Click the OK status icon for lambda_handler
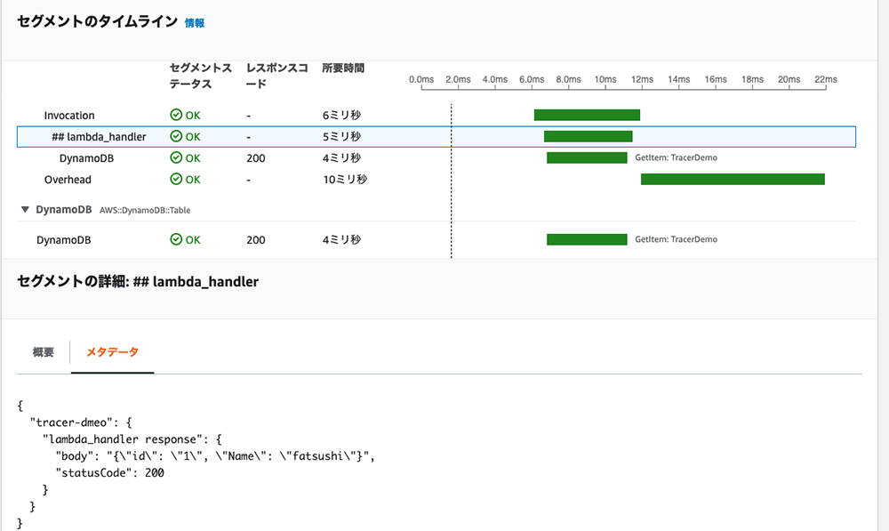The image size is (889, 531). [x=176, y=136]
